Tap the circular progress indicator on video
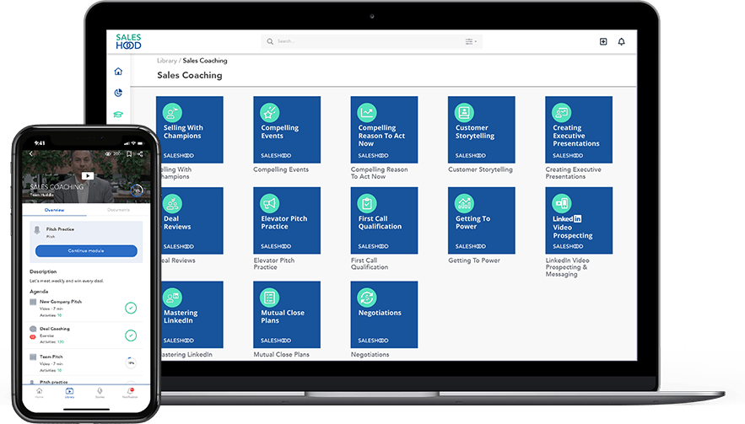Image resolution: width=745 pixels, height=424 pixels. pos(137,191)
